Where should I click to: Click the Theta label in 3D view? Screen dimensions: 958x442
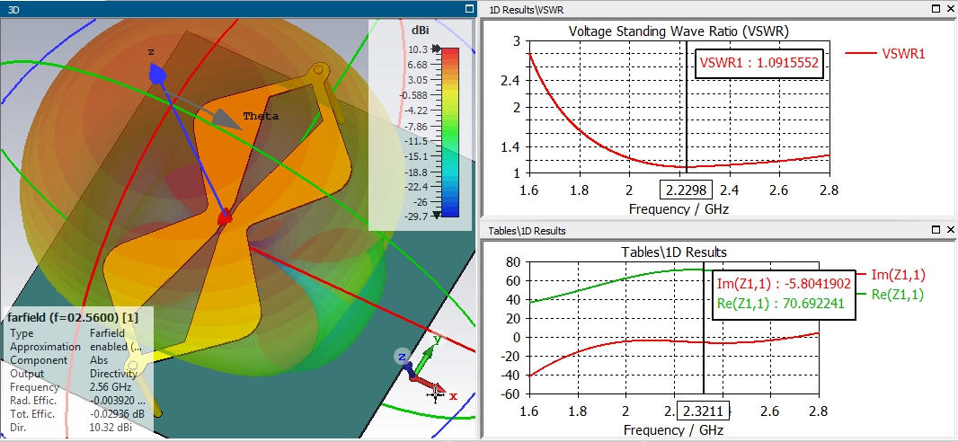(261, 116)
